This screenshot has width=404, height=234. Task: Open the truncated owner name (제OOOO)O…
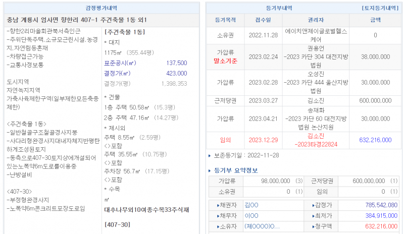[x=262, y=226]
